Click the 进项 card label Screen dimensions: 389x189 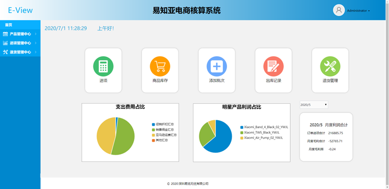pos(103,80)
